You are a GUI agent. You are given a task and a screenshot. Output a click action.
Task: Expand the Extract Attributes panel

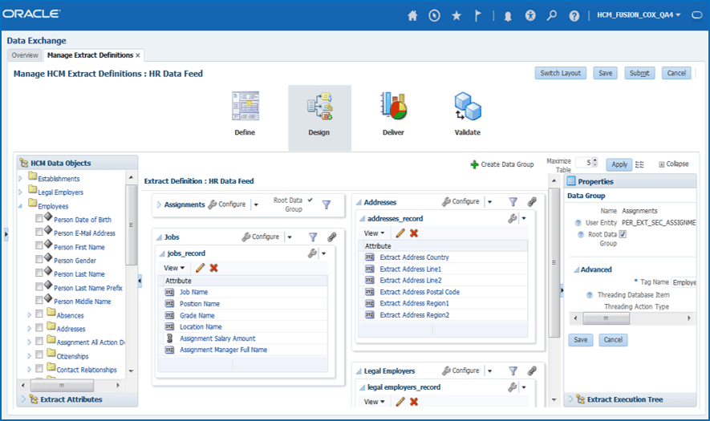[x=23, y=399]
